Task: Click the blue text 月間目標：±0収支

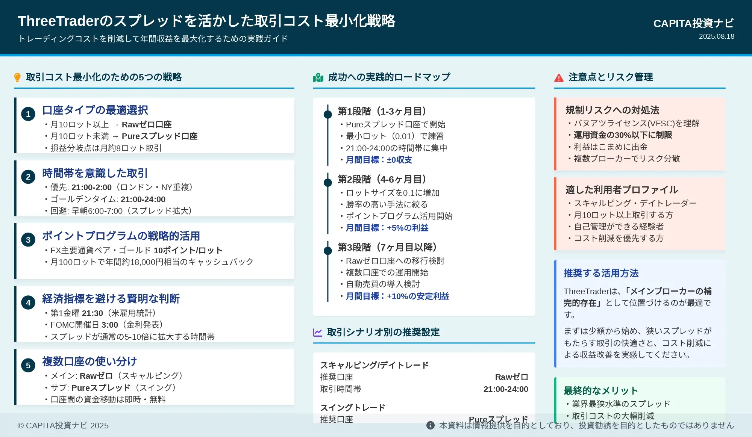Action: (379, 160)
